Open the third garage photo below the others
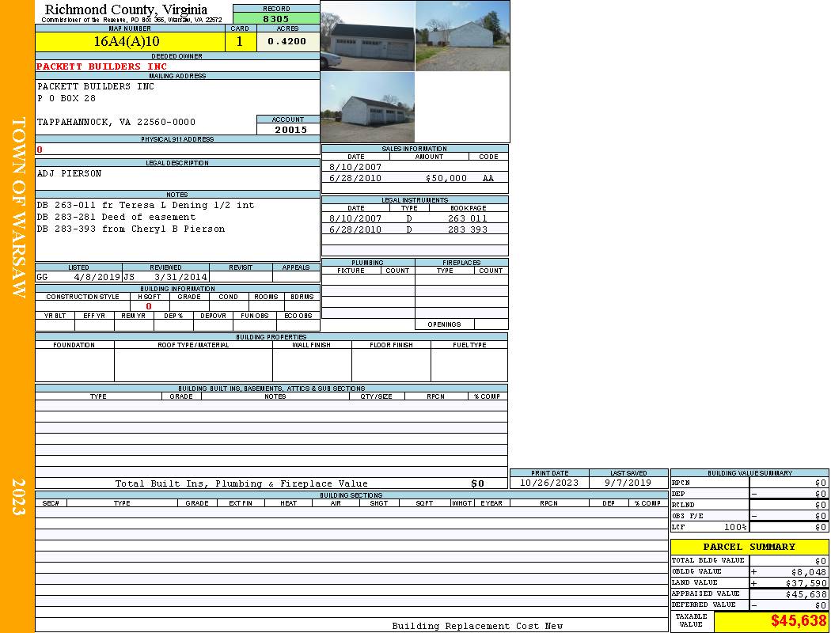Screen dimensions: 831x633 (367, 108)
